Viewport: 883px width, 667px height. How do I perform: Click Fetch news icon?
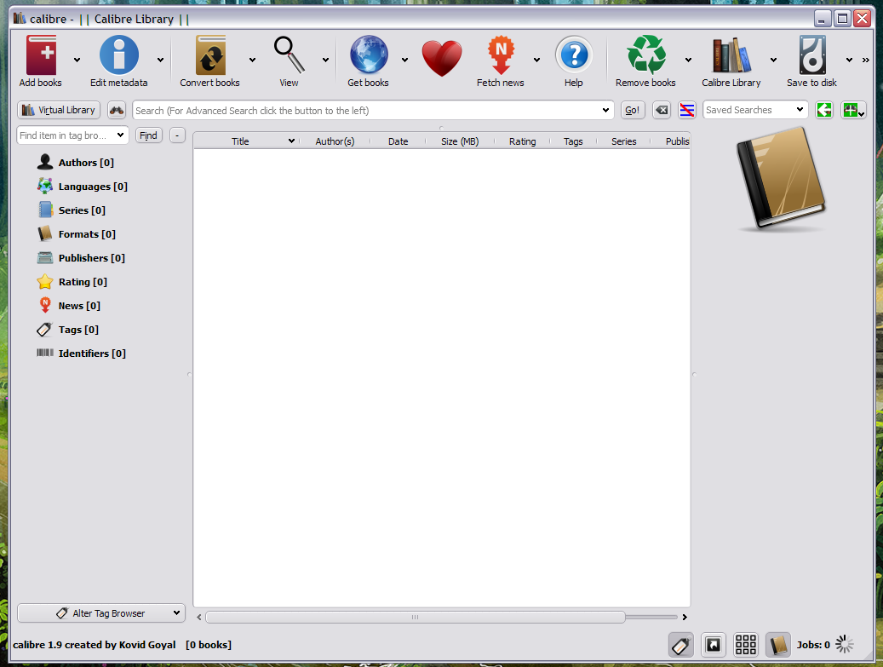501,55
